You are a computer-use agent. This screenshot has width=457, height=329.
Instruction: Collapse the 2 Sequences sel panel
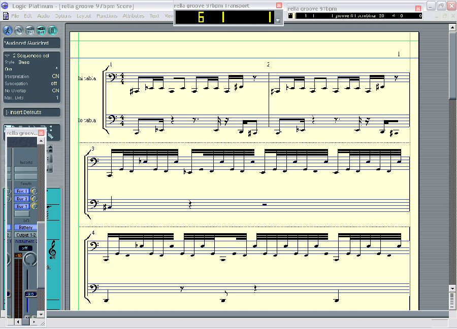click(7, 55)
